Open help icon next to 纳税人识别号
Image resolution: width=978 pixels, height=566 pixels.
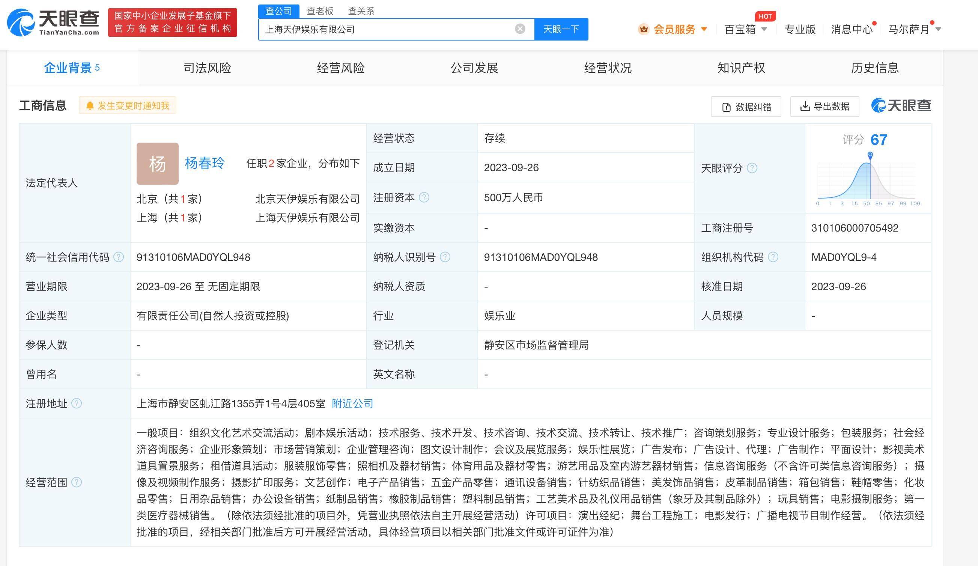(445, 257)
